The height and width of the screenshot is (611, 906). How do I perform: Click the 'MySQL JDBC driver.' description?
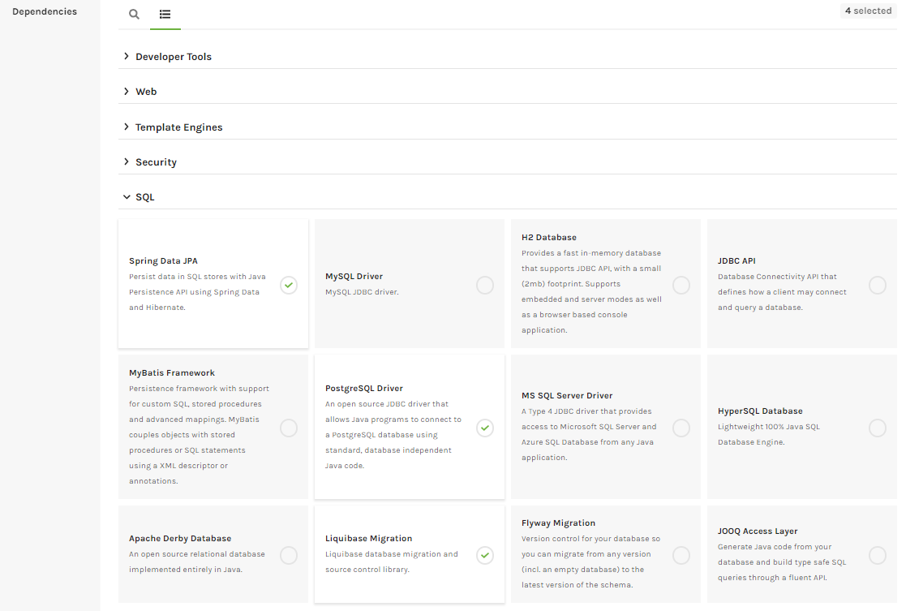362,292
